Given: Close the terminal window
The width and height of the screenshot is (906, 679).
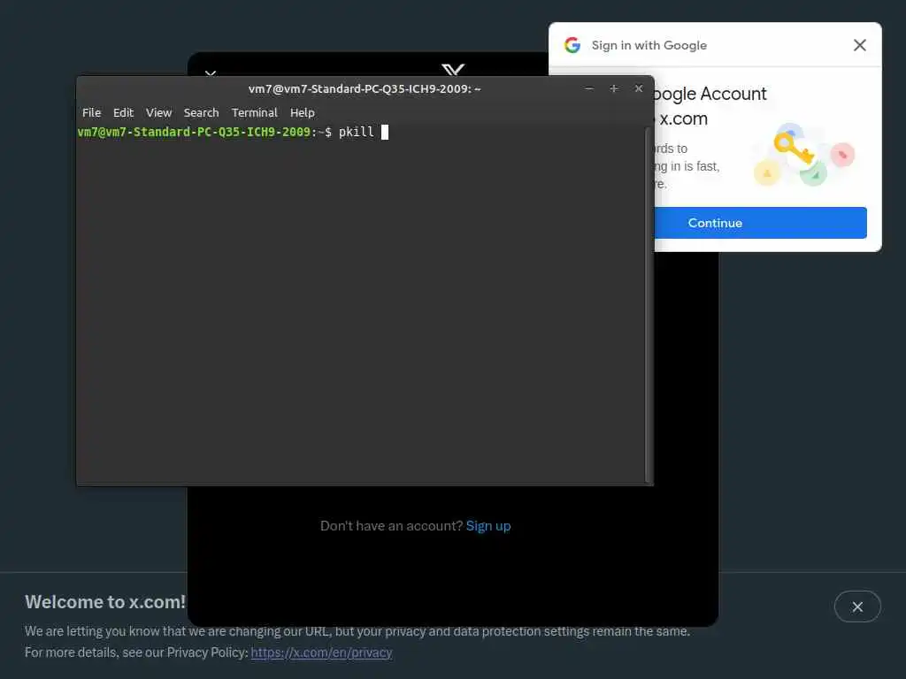Looking at the screenshot, I should click(x=639, y=88).
